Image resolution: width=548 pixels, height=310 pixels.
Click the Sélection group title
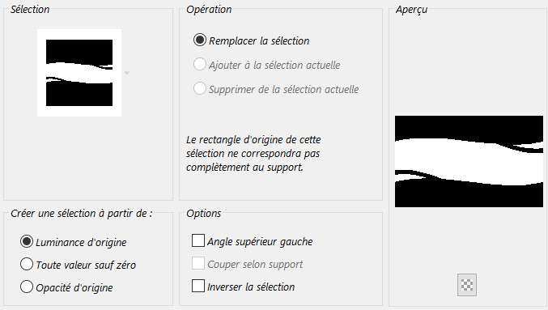tap(30, 10)
